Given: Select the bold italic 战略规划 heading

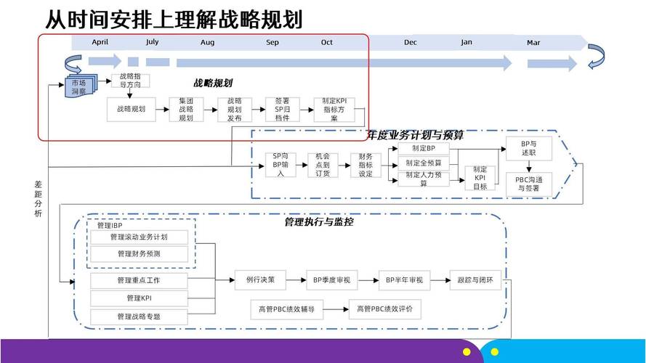Looking at the screenshot, I should (x=213, y=83).
